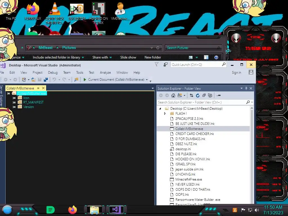Click the Home icon in Solution Explorer
This screenshot has width=288, height=216.
173,95
